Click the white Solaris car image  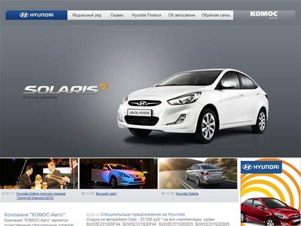click(193, 106)
